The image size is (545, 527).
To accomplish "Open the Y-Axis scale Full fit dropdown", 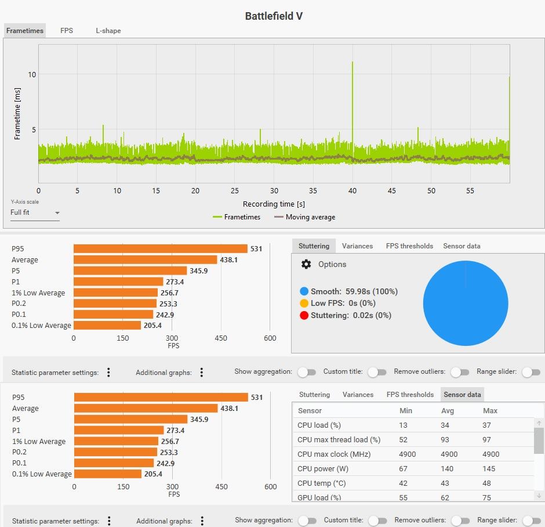I will [35, 212].
